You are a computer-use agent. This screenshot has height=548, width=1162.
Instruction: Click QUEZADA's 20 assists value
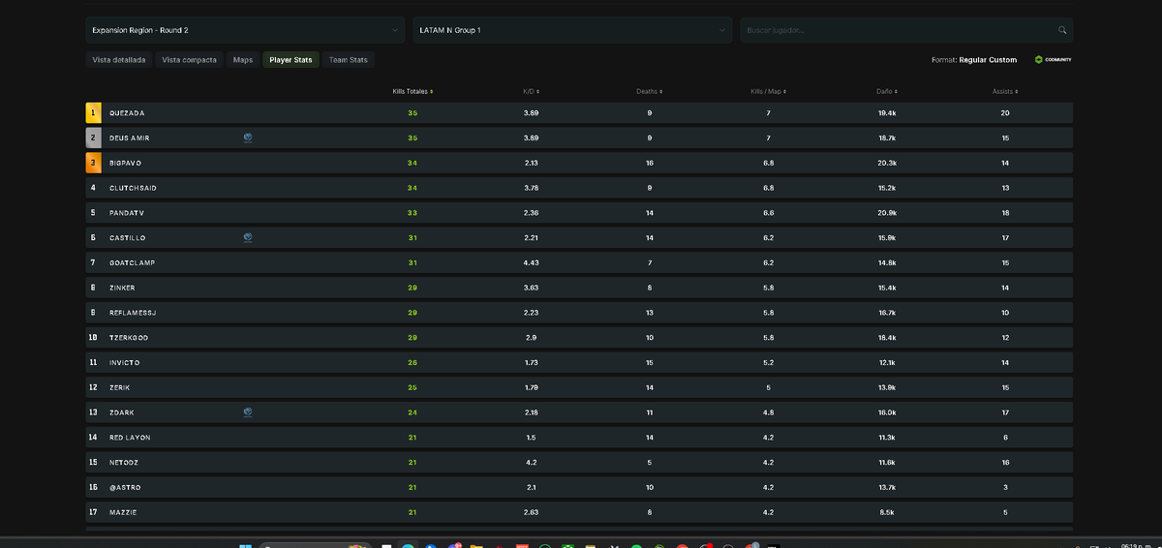click(x=1005, y=113)
